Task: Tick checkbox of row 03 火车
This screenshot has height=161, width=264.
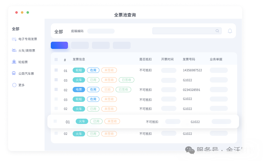Action: [x=56, y=80]
